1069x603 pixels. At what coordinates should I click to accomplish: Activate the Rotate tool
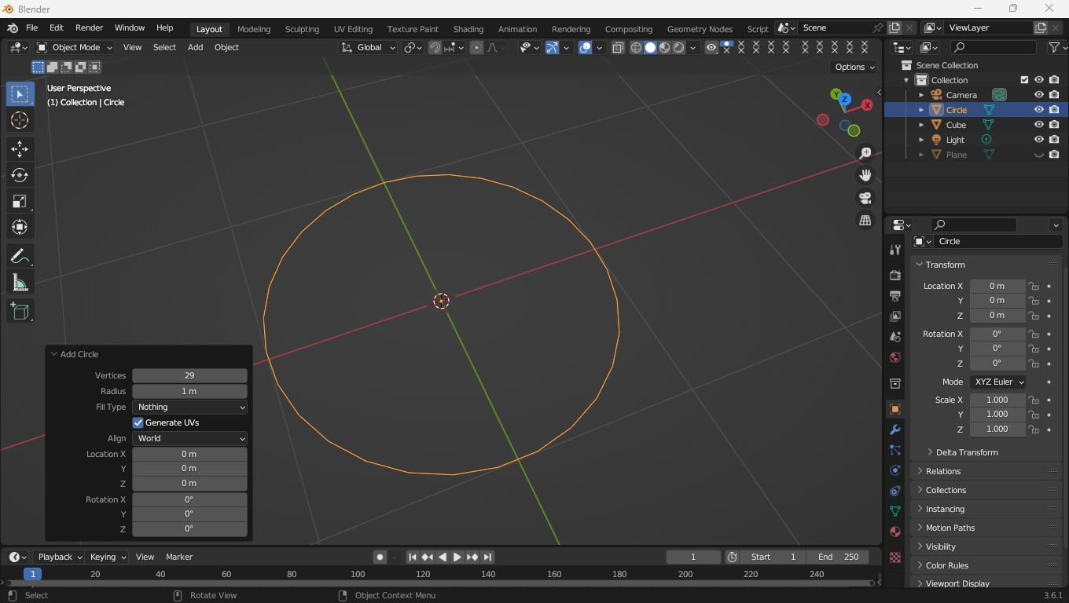pos(20,175)
